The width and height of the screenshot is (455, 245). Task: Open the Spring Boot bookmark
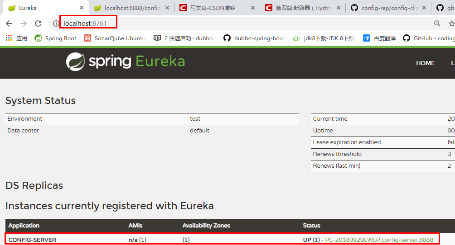55,38
